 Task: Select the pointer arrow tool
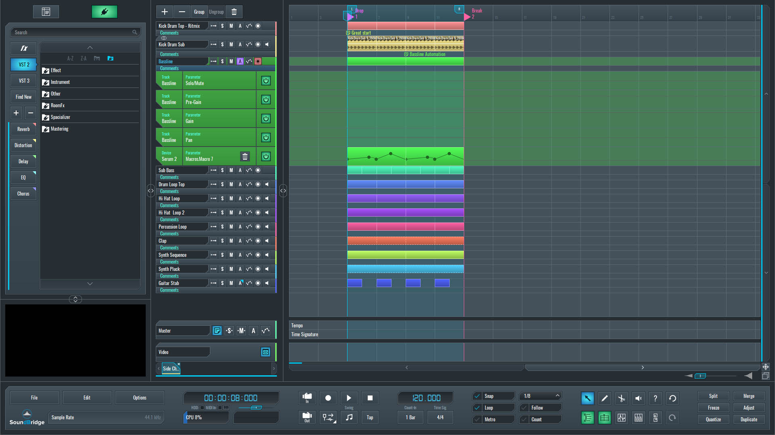(x=588, y=398)
